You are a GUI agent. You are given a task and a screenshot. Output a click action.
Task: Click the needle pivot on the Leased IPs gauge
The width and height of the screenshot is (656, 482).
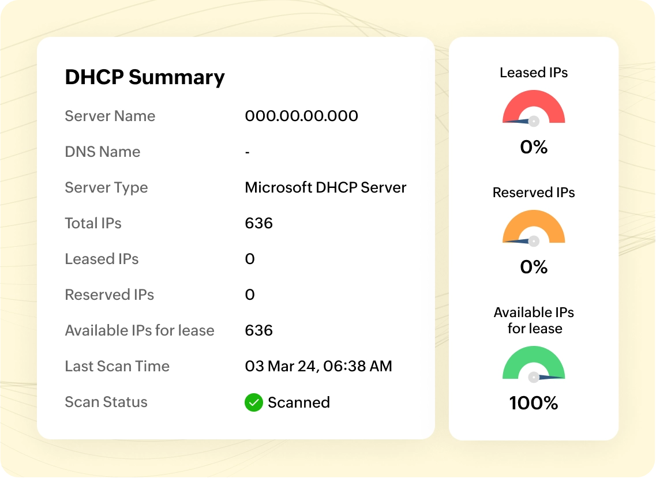point(534,121)
